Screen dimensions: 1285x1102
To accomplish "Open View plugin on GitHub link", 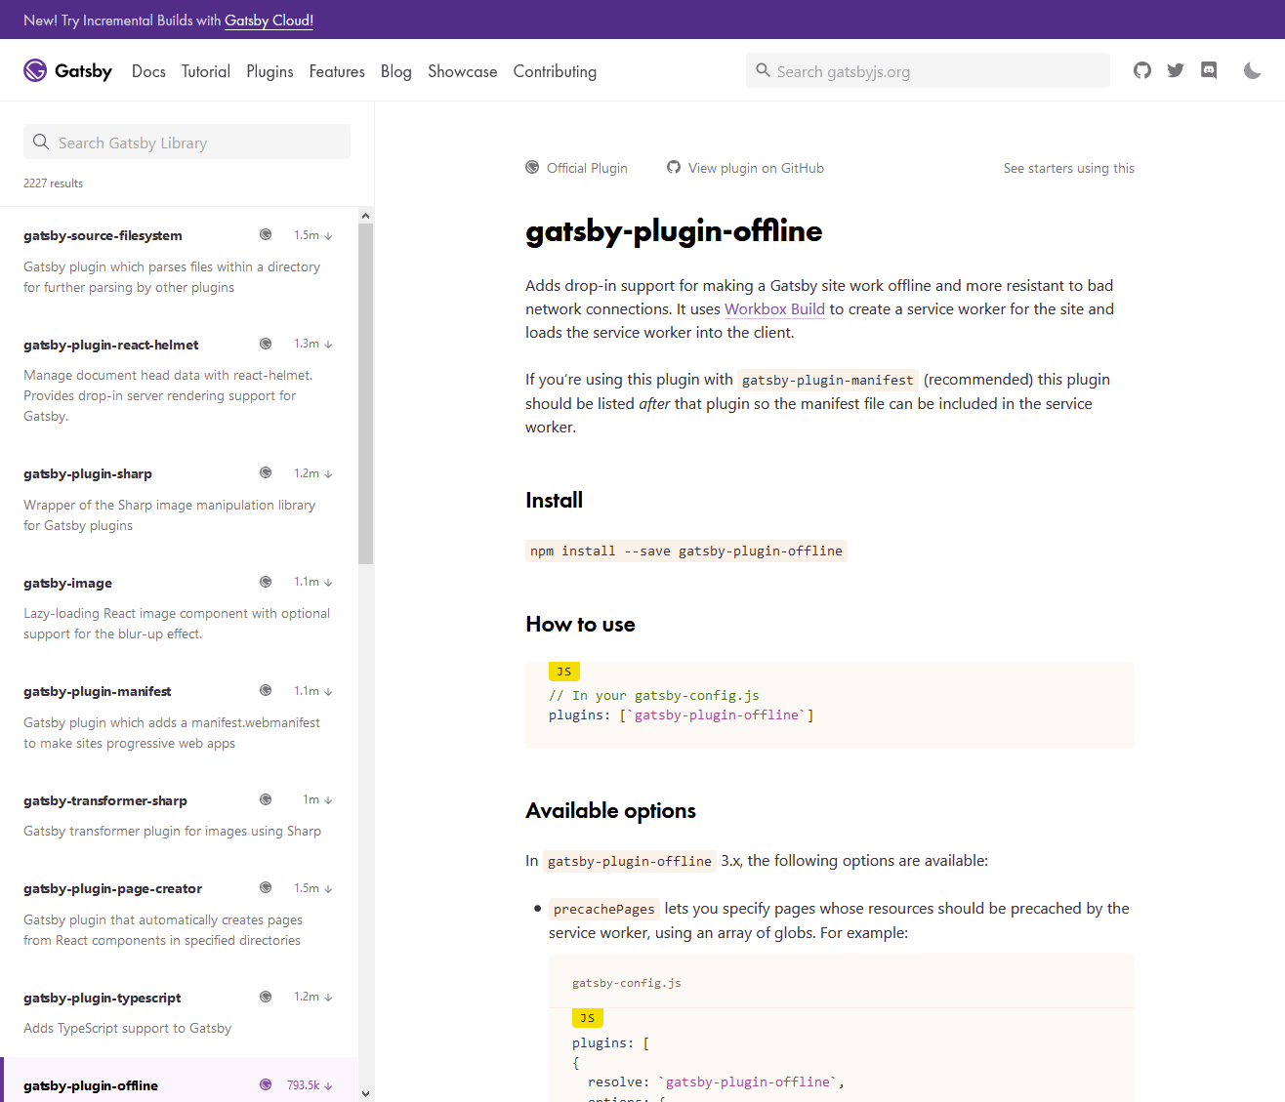I will [x=756, y=168].
